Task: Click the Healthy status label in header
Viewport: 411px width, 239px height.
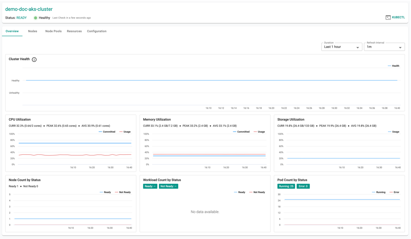Action: [44, 18]
